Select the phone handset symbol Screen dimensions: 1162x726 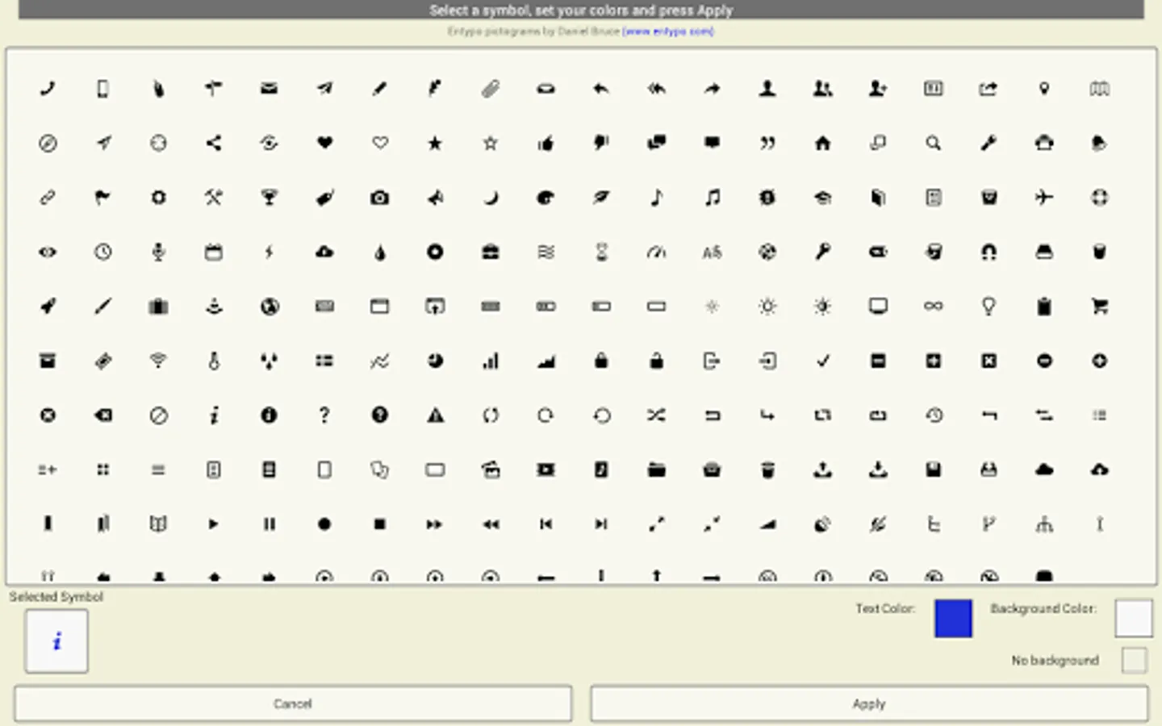pyautogui.click(x=48, y=89)
